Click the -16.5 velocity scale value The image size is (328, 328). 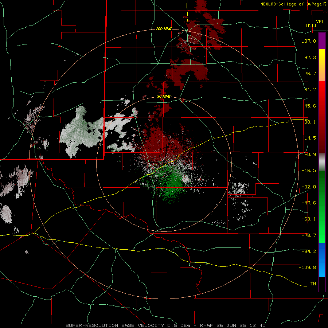(309, 171)
